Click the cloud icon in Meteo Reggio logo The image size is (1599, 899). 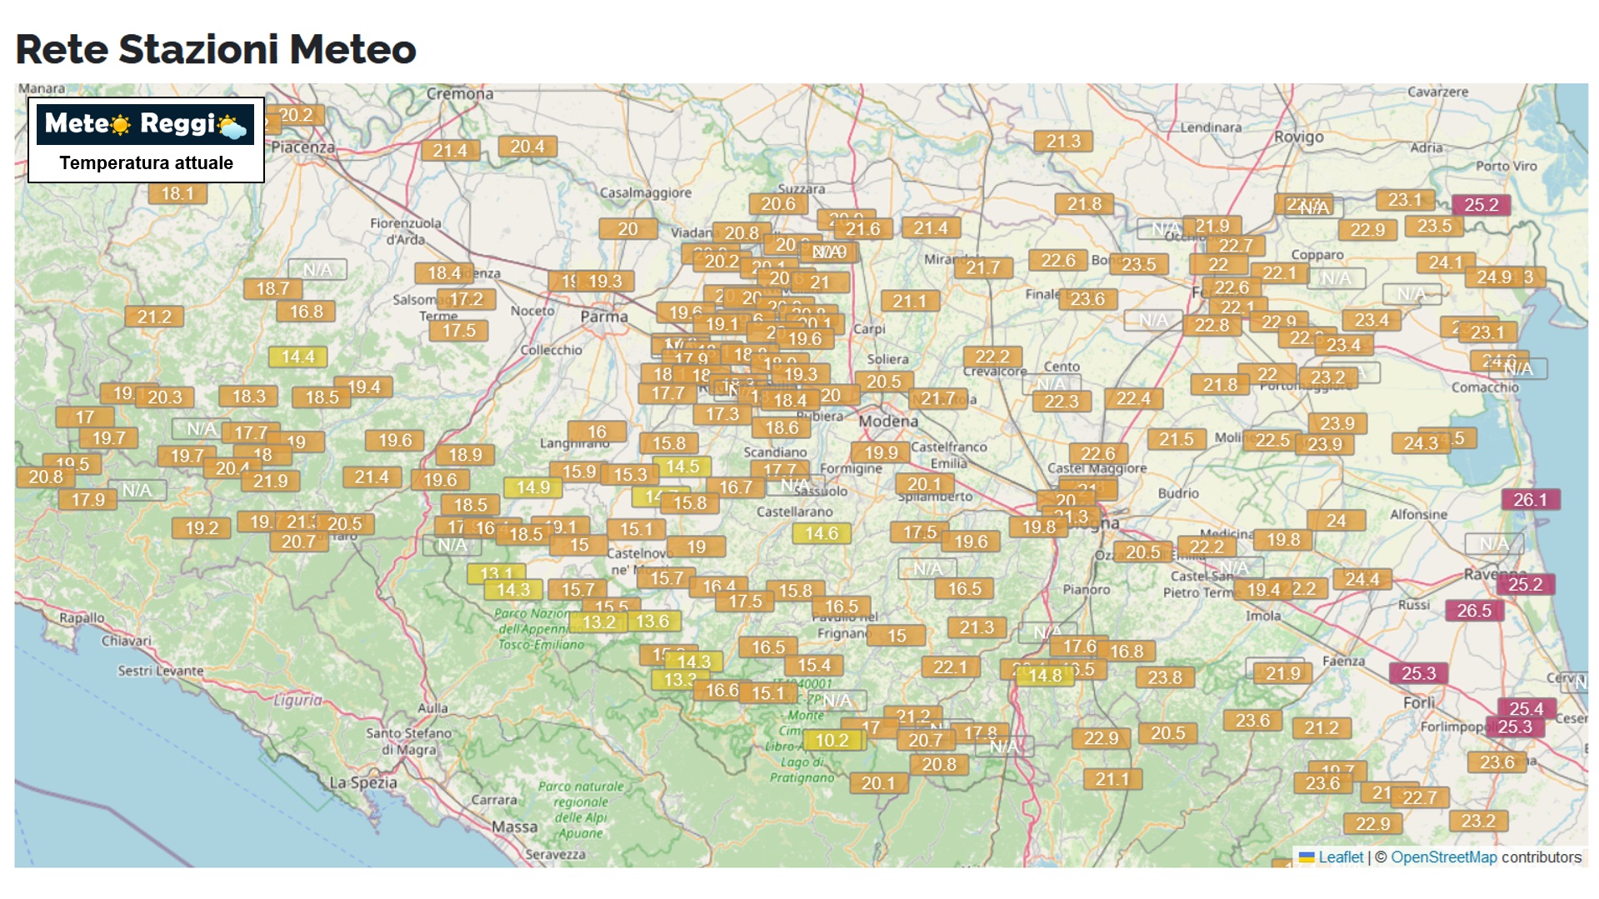(x=232, y=126)
